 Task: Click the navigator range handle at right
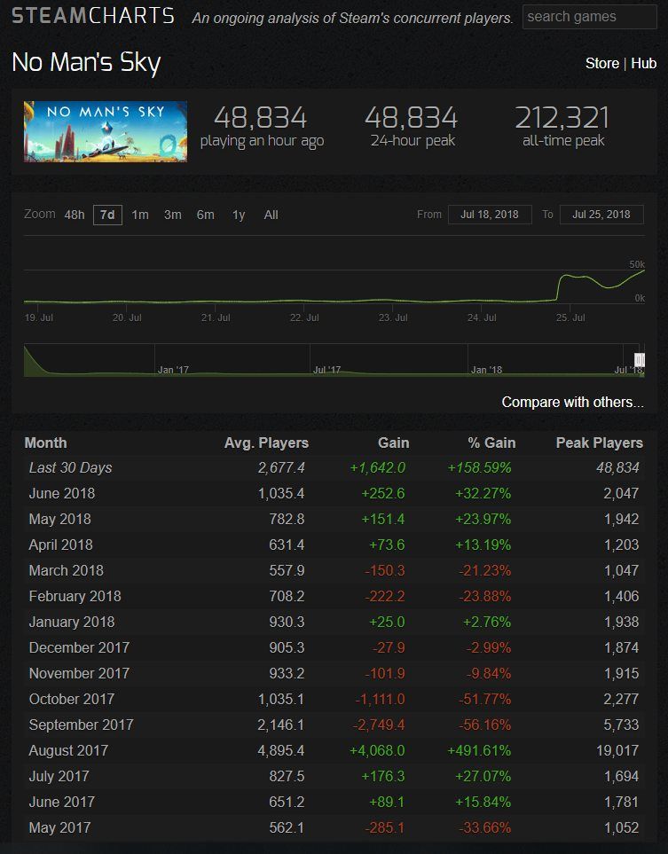(x=639, y=359)
